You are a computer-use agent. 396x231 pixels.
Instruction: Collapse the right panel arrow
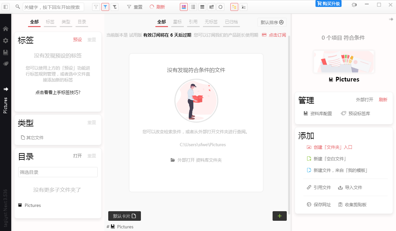(x=391, y=19)
